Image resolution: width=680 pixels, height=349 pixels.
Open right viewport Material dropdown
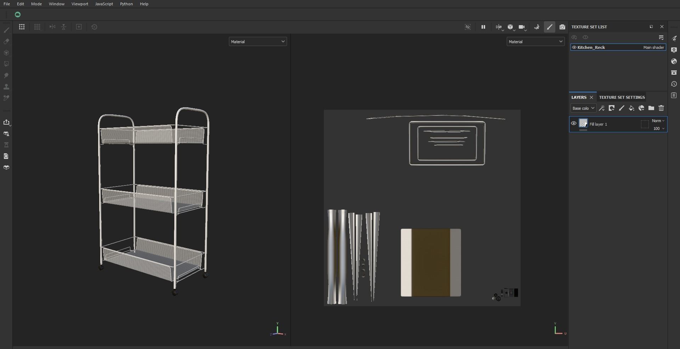(535, 42)
